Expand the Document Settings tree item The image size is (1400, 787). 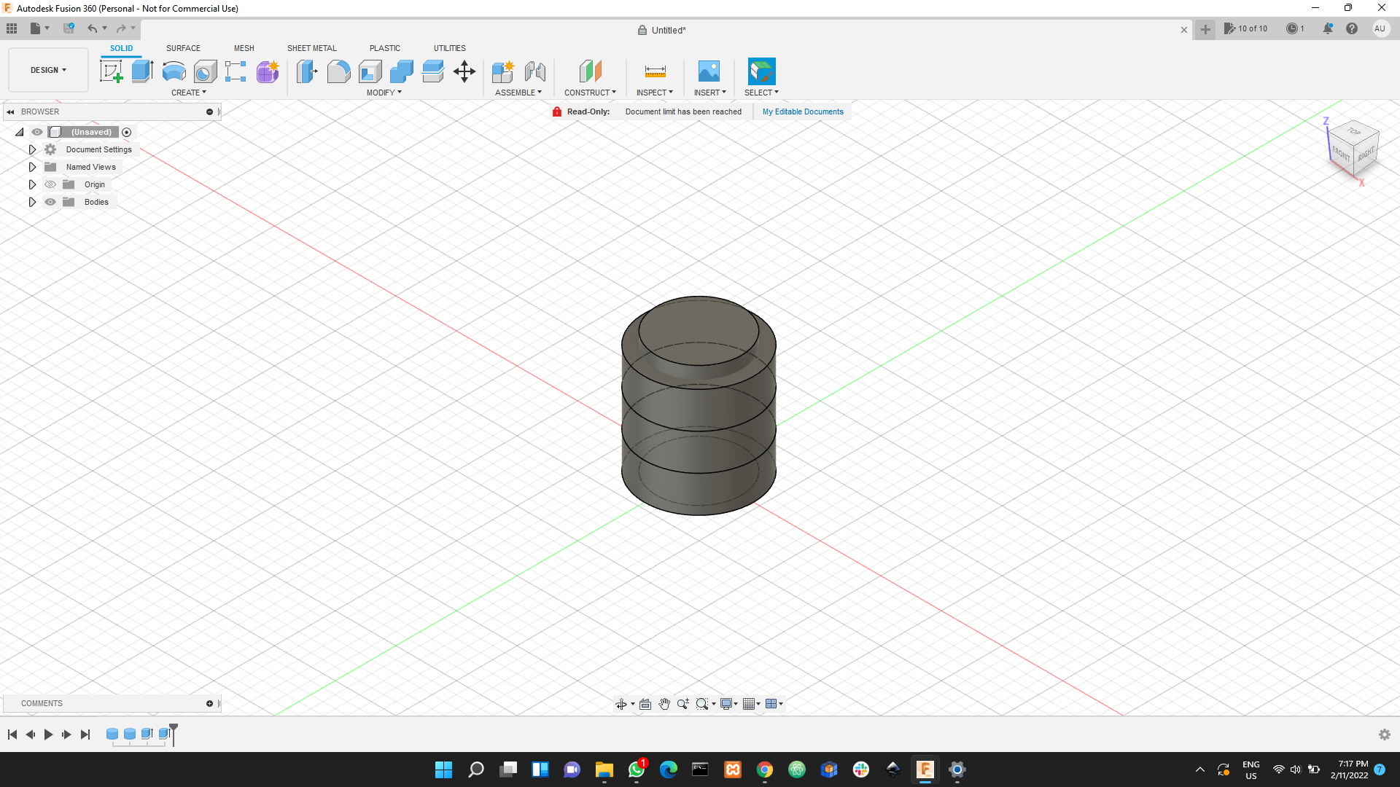[x=32, y=149]
